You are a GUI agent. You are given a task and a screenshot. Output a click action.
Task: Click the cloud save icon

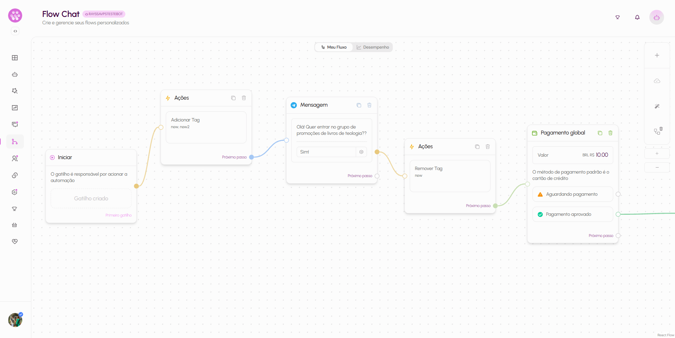pos(657,81)
